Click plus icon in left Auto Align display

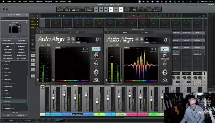[x=78, y=39]
